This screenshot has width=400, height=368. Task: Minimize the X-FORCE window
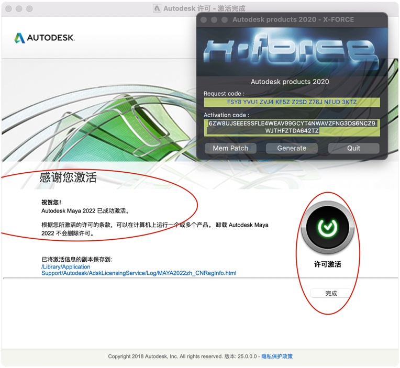coord(214,20)
